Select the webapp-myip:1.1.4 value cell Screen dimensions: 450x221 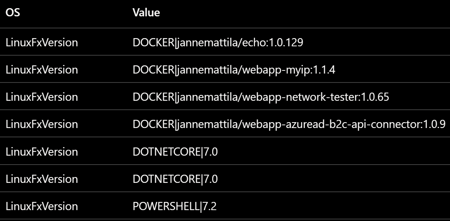pyautogui.click(x=234, y=70)
